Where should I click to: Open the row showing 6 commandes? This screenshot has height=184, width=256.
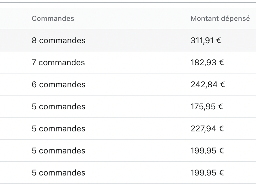128,84
